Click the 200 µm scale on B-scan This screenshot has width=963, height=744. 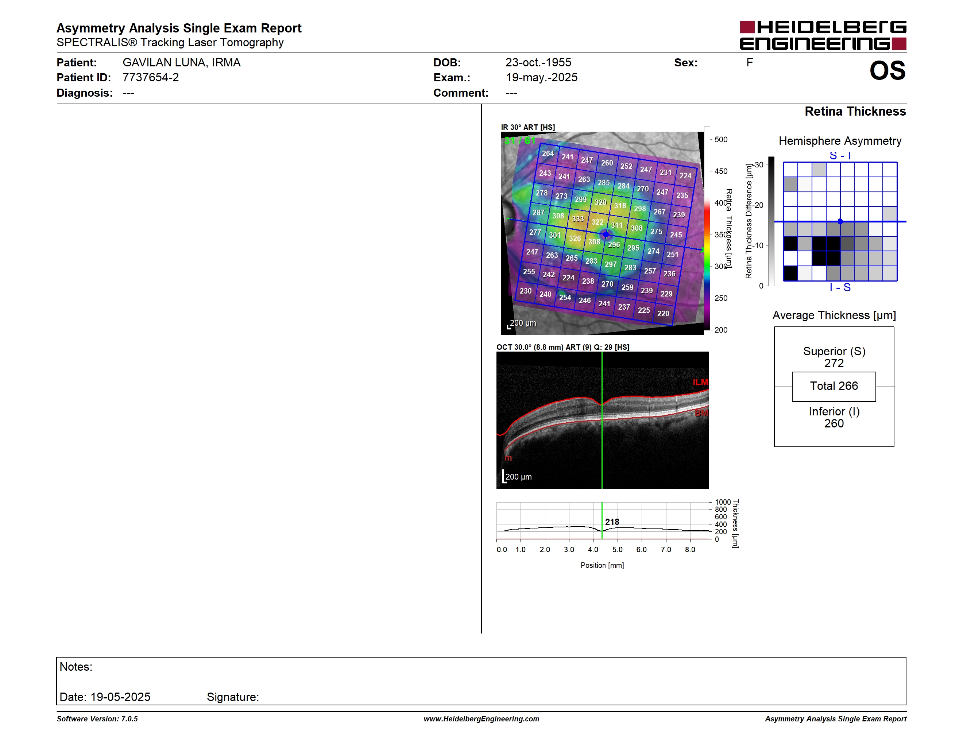(x=517, y=476)
